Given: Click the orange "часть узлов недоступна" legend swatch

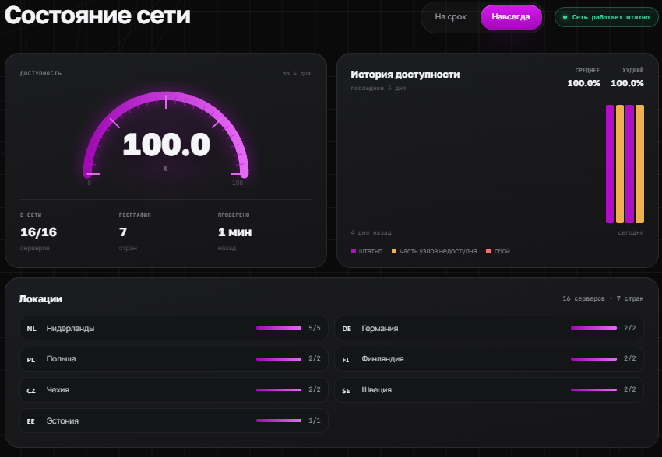Looking at the screenshot, I should click(x=394, y=251).
